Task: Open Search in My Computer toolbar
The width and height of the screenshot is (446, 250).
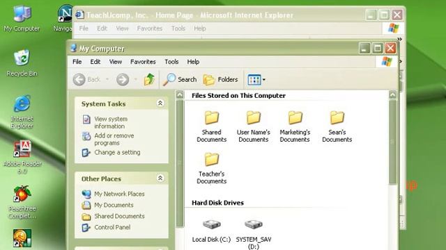Action: [x=180, y=80]
